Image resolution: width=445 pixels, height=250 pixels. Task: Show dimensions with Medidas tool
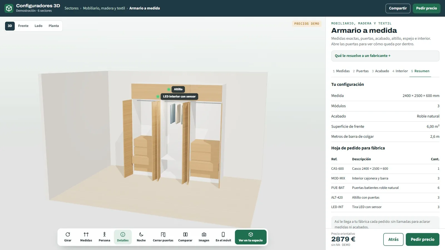point(86,237)
